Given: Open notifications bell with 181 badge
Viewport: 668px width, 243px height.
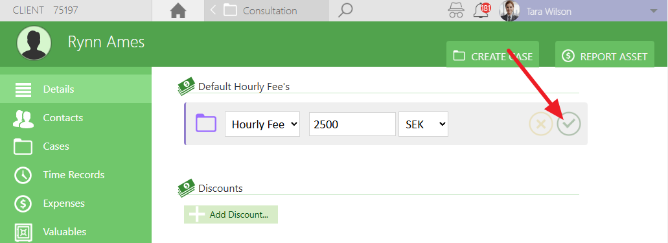Looking at the screenshot, I should 482,10.
